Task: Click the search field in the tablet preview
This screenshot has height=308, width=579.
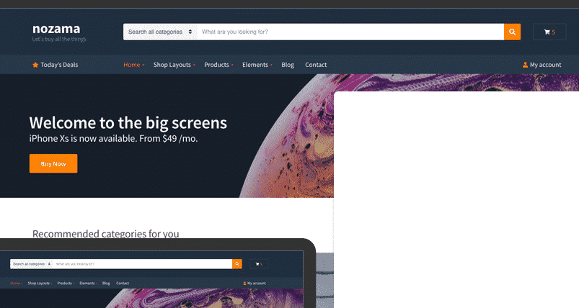Action: pyautogui.click(x=143, y=264)
